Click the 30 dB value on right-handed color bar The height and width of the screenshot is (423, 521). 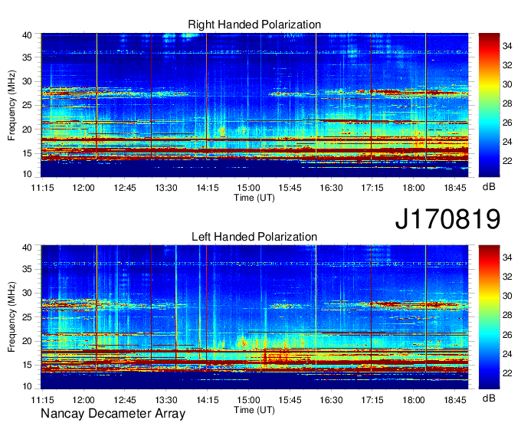coord(507,84)
